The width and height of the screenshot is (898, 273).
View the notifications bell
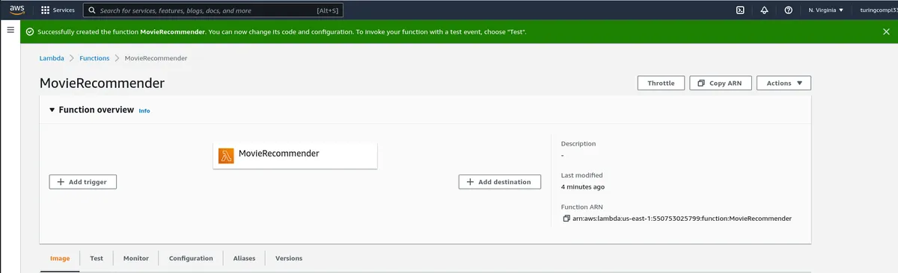pos(764,10)
